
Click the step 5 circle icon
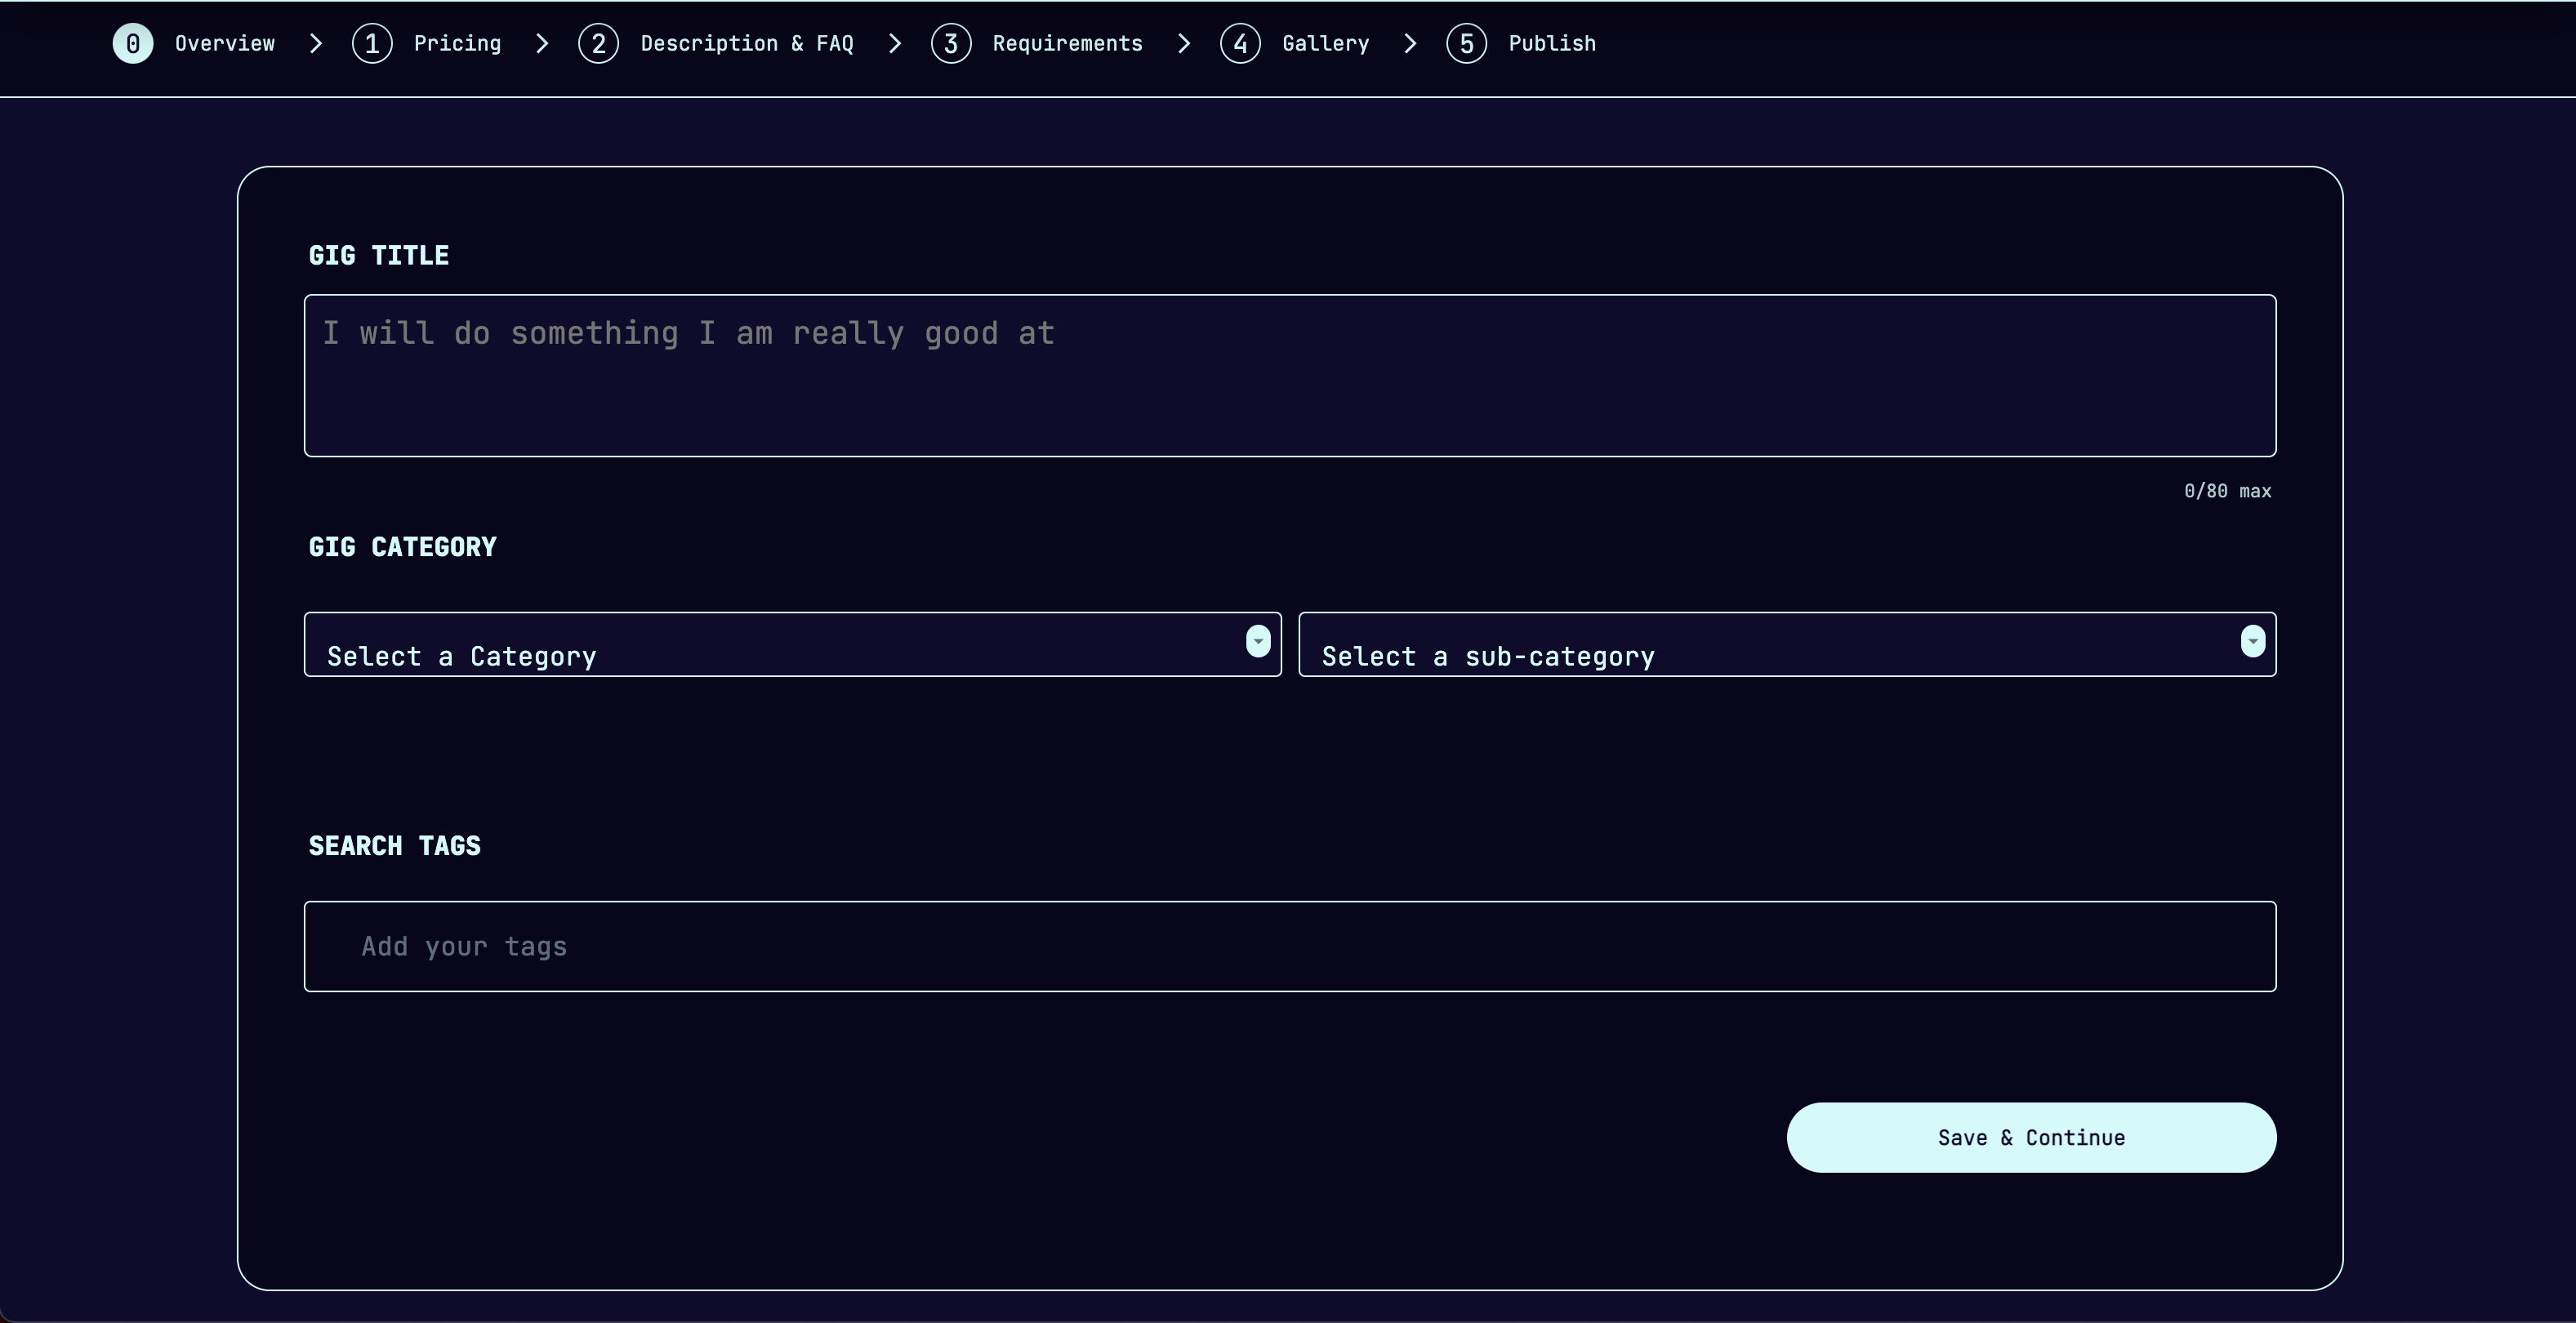pyautogui.click(x=1466, y=44)
